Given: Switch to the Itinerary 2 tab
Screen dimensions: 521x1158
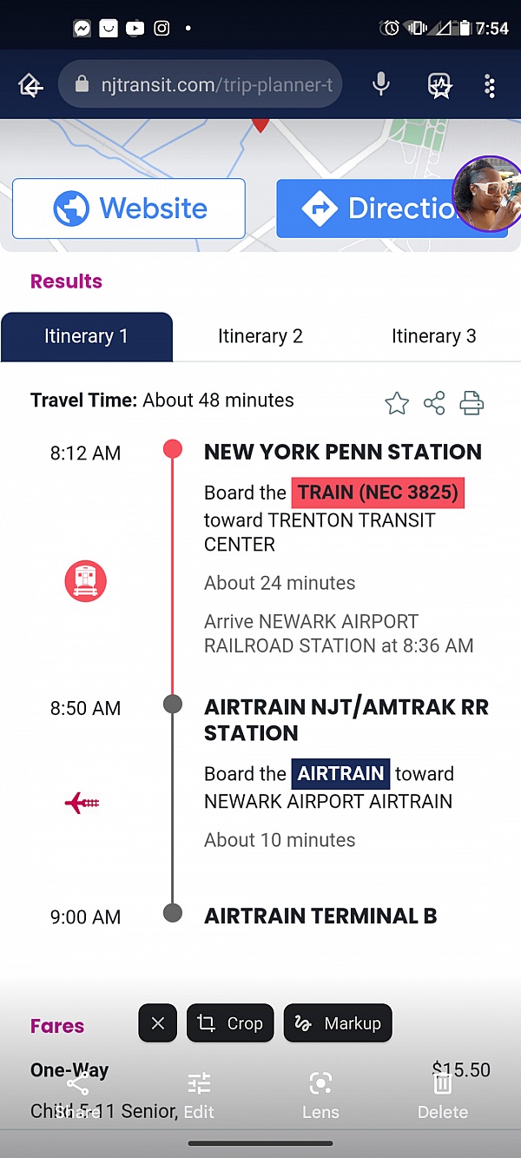Looking at the screenshot, I should pyautogui.click(x=260, y=336).
